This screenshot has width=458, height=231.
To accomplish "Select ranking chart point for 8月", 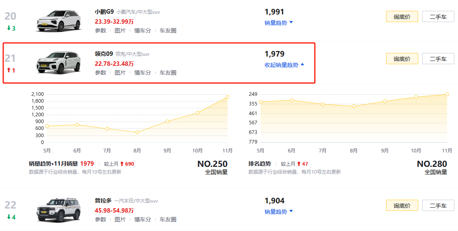I will pos(354,106).
